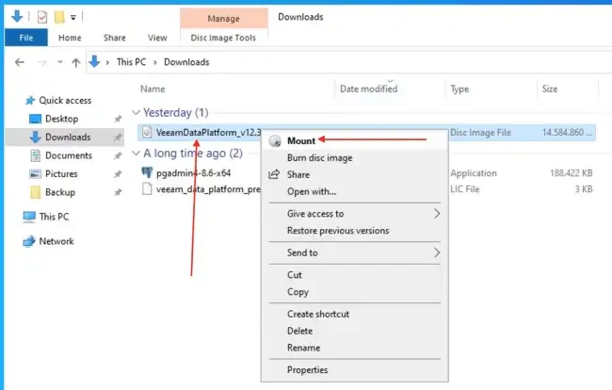
Task: Select This PC in the navigation pane
Action: 54,217
